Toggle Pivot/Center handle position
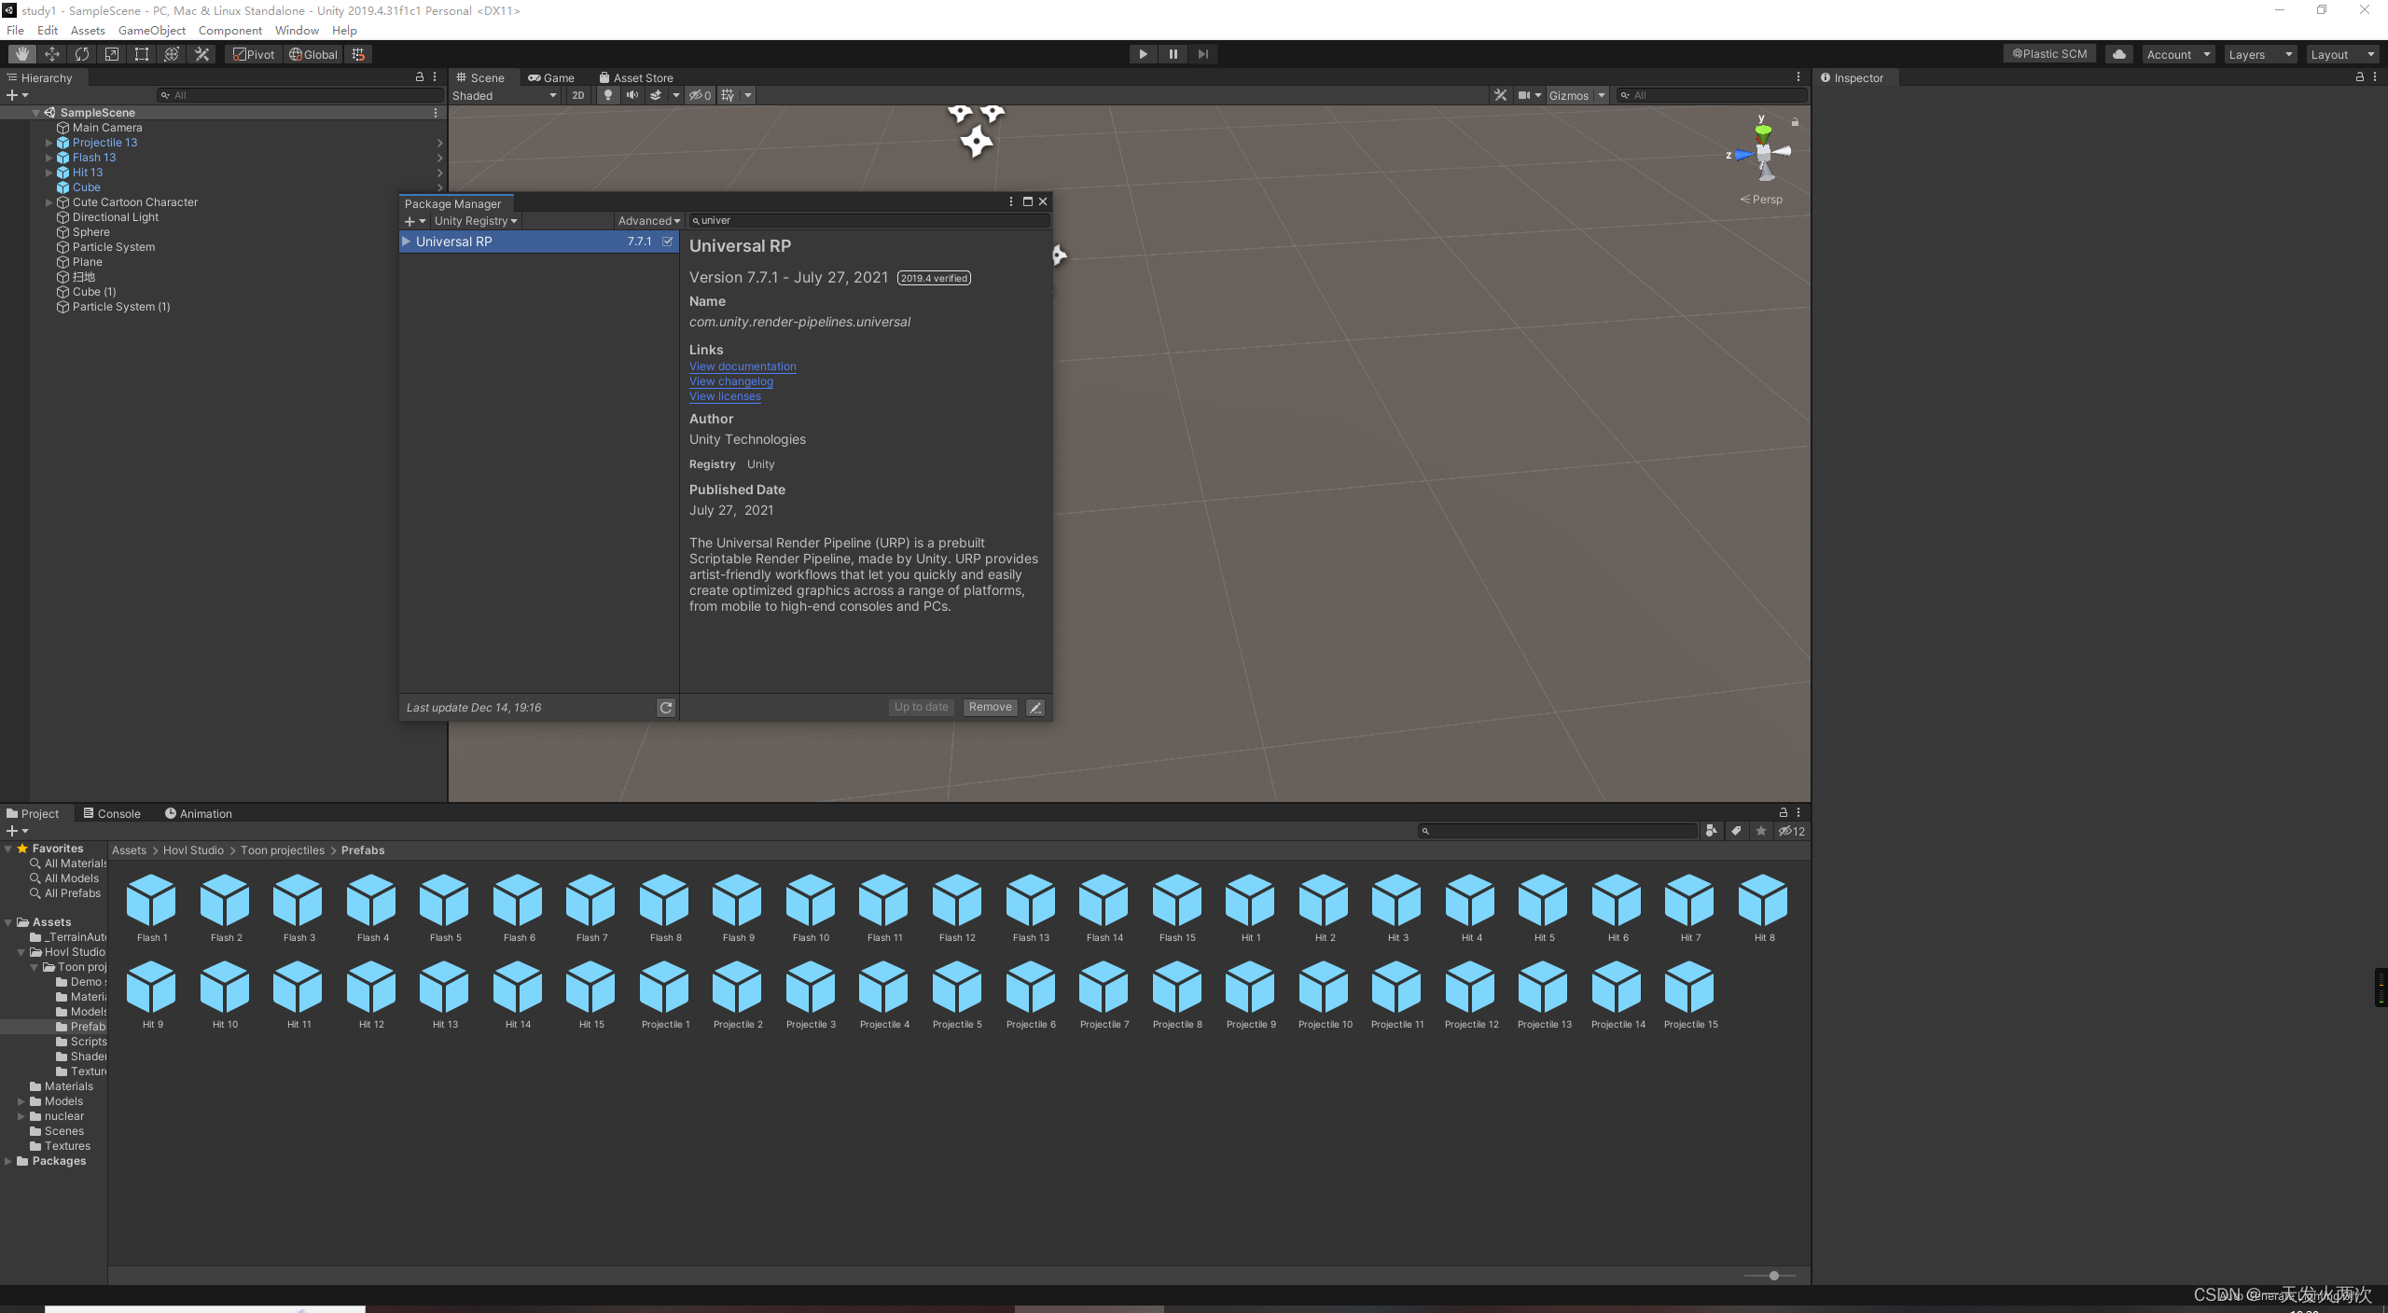The image size is (2388, 1313). tap(254, 54)
